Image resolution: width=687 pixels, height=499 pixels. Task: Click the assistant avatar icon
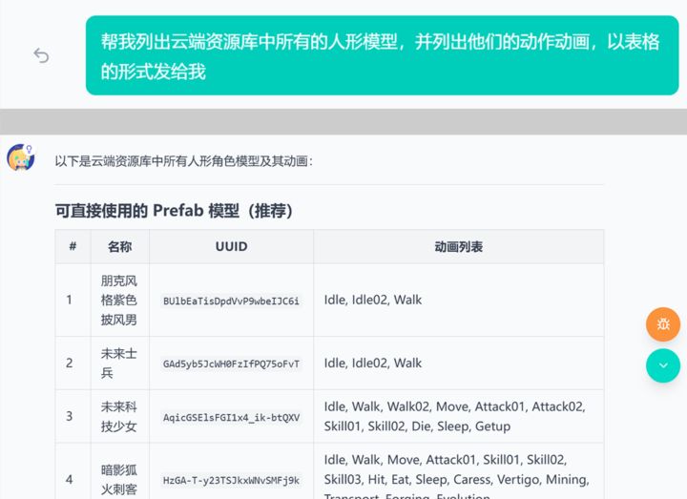point(21,157)
